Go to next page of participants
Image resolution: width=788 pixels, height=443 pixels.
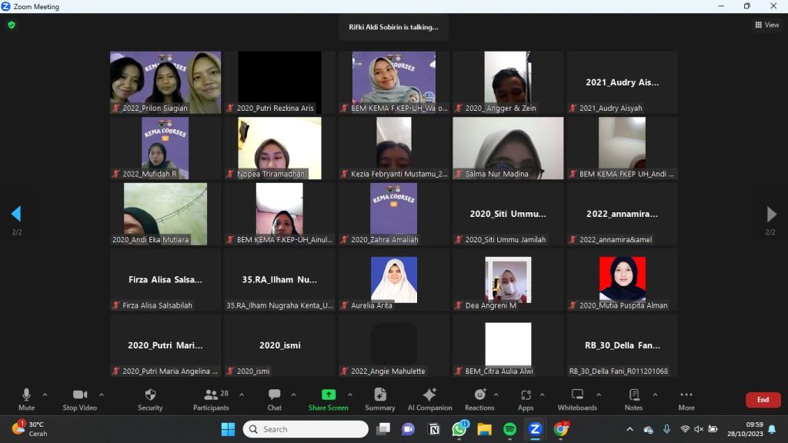tap(771, 214)
